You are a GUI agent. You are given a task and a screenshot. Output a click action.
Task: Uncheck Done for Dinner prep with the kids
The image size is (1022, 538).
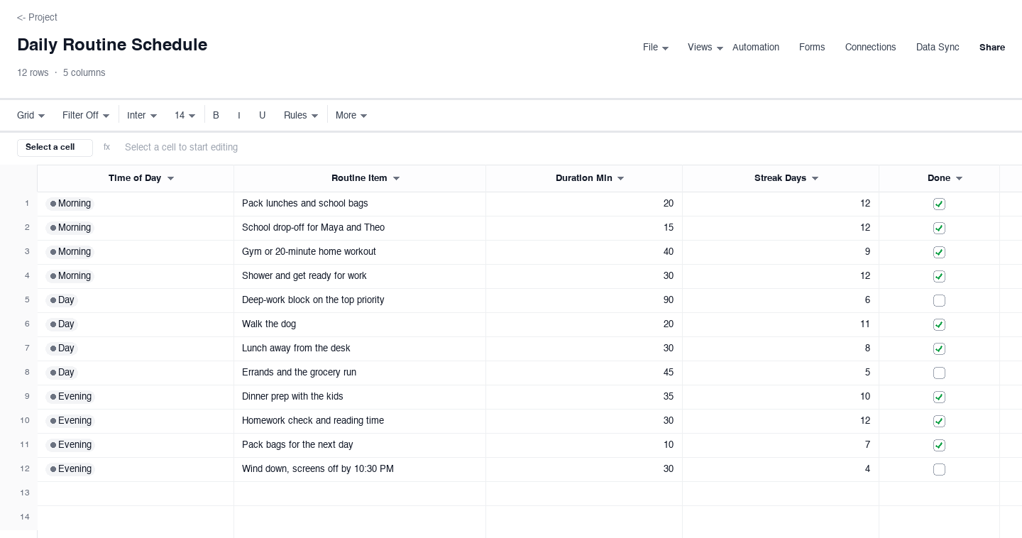(x=939, y=397)
